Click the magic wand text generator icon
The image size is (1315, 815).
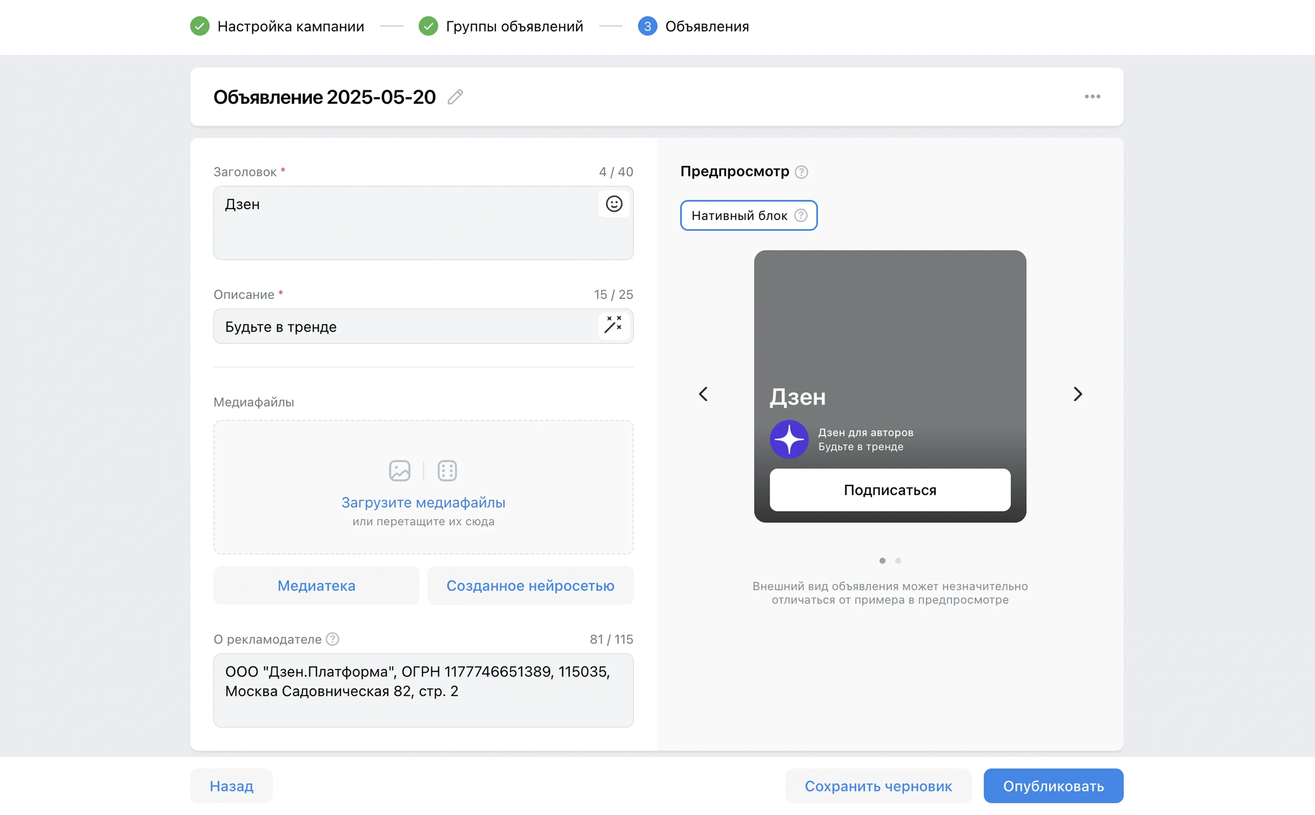coord(614,325)
